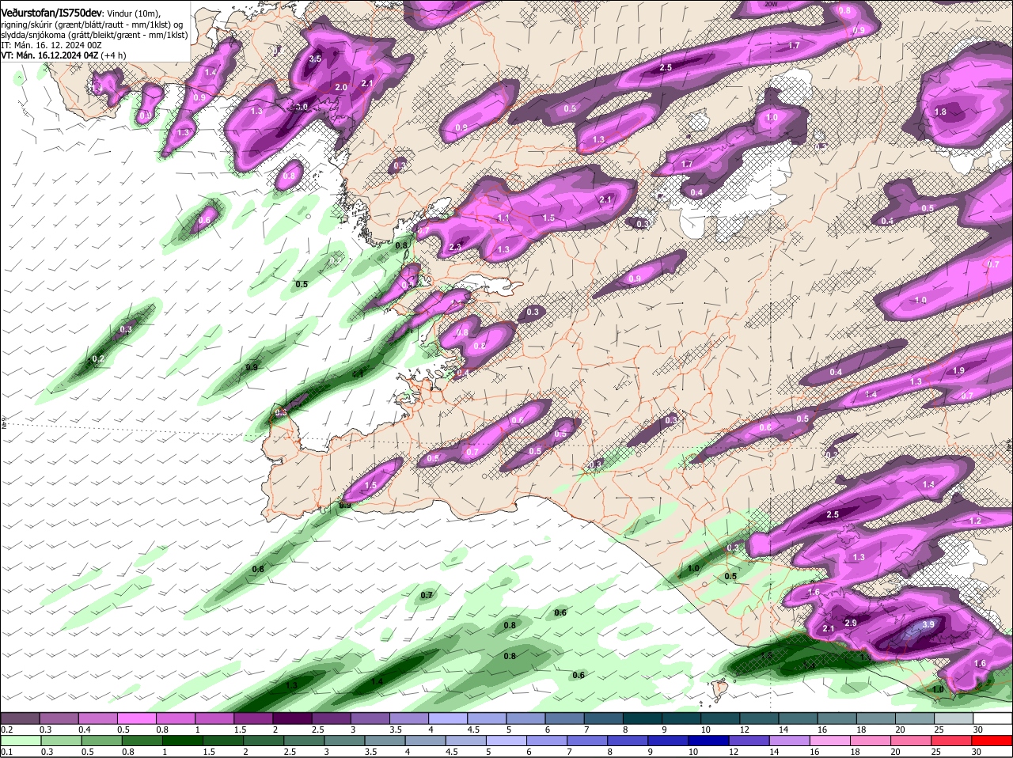Select the top-row teal swatch between 9 and 10
1013x758 pixels.
tap(680, 718)
